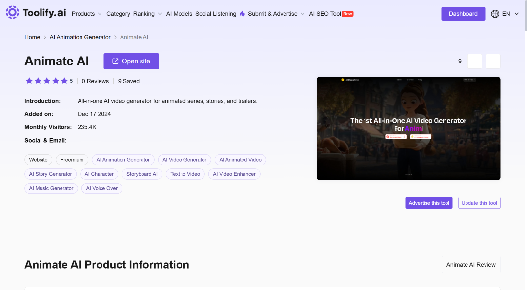Click the globe language icon
The height and width of the screenshot is (290, 527).
(495, 14)
